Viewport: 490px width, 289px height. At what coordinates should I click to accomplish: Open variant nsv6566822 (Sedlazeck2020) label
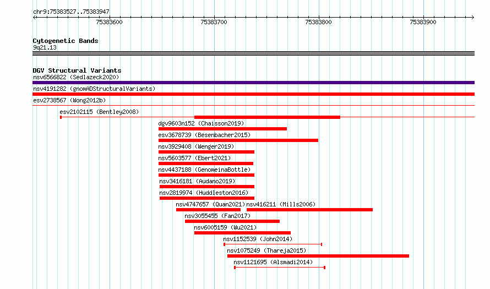coord(76,77)
